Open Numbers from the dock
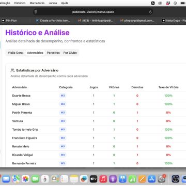The width and height of the screenshot is (186, 186). click(132, 179)
